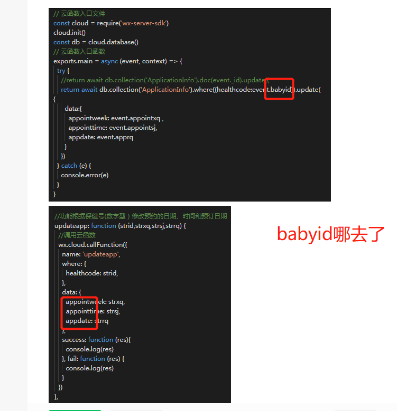The width and height of the screenshot is (397, 411).
Task: Click the gray button at bottom right
Action: click(356, 410)
